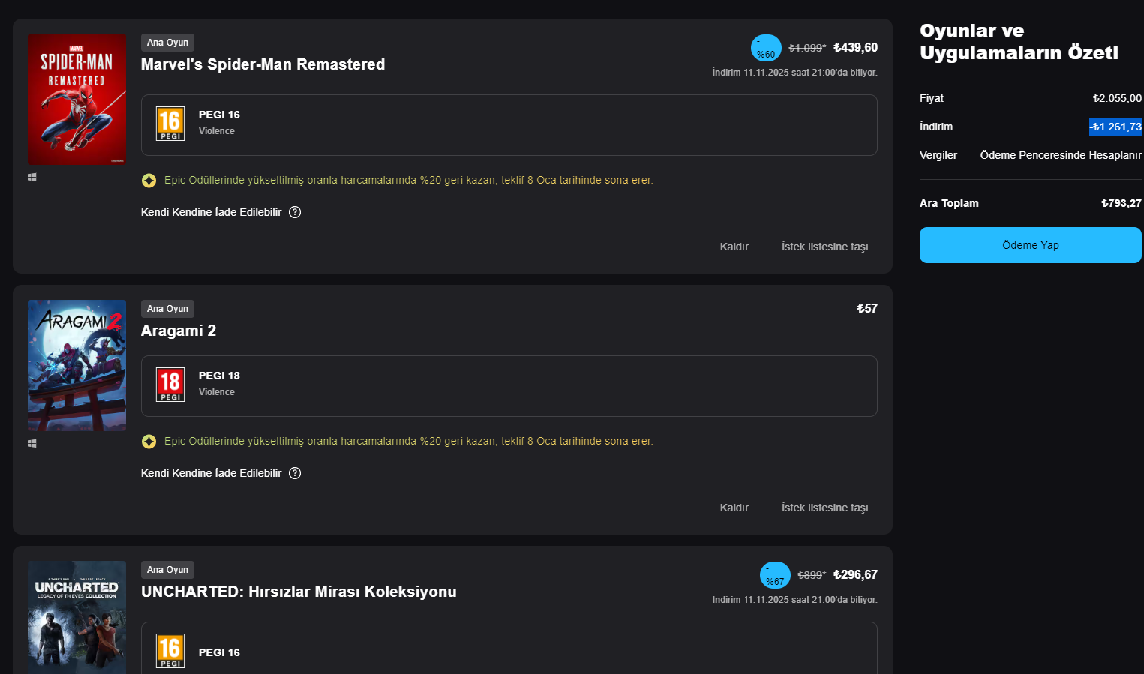Screen dimensions: 1144x674
Task: Click the PEGI 16 icon for Spider-Man
Action: [170, 124]
